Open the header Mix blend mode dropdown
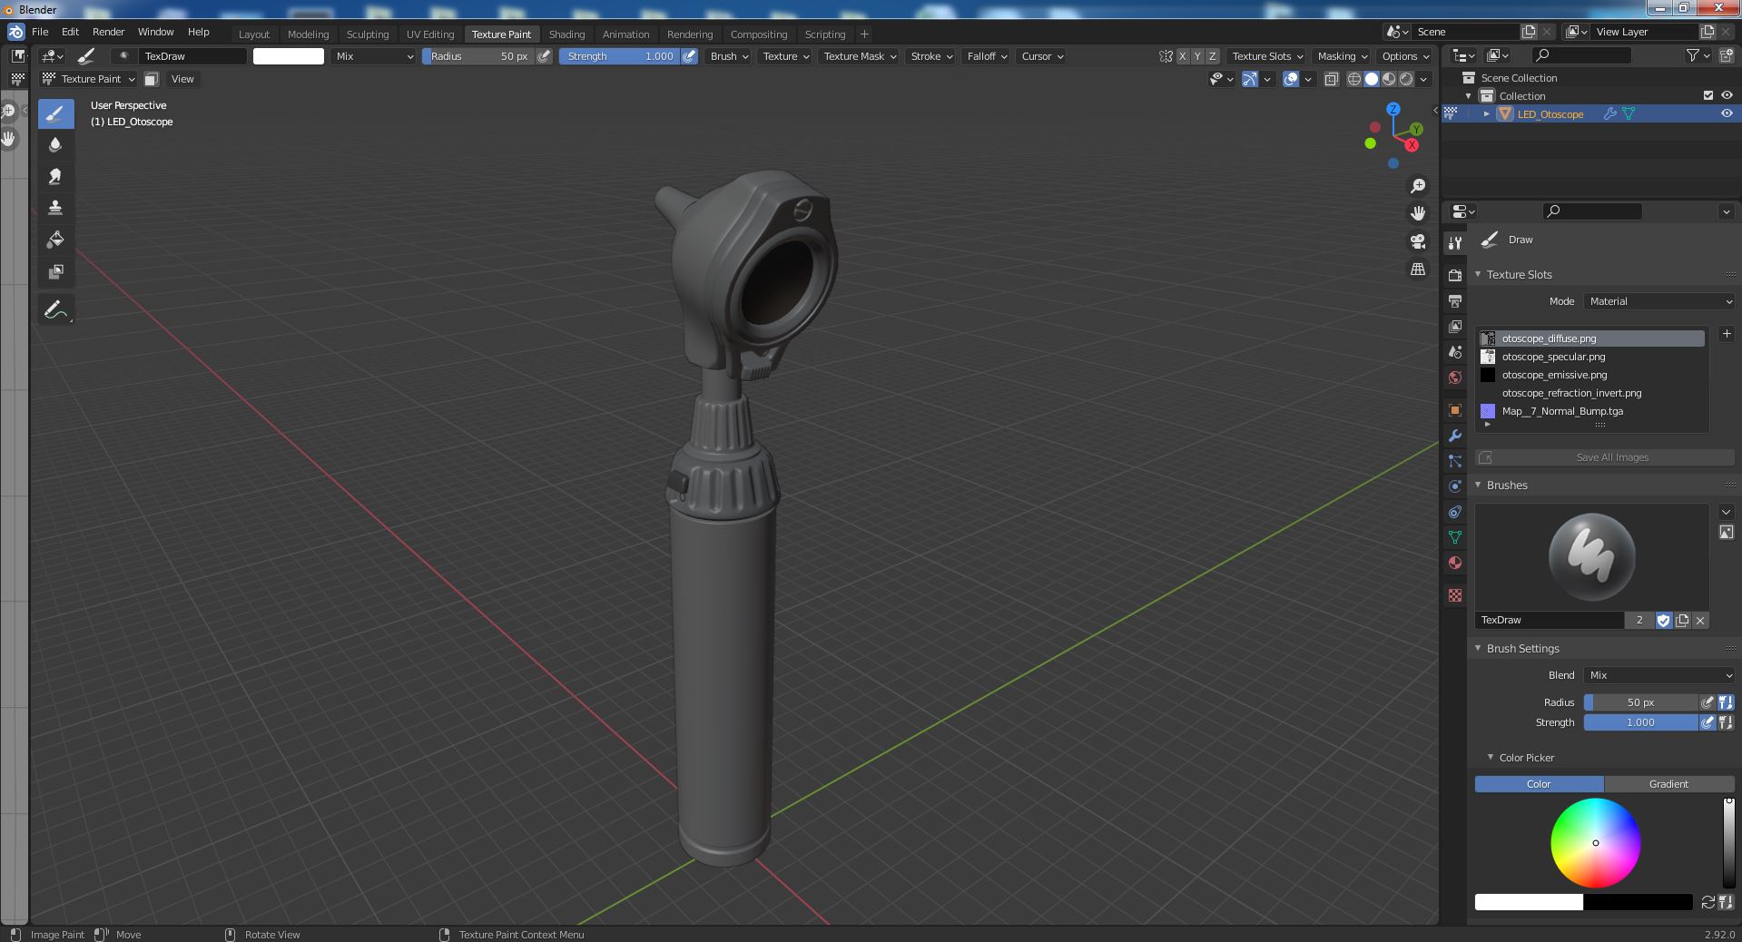The height and width of the screenshot is (942, 1742). click(x=373, y=56)
